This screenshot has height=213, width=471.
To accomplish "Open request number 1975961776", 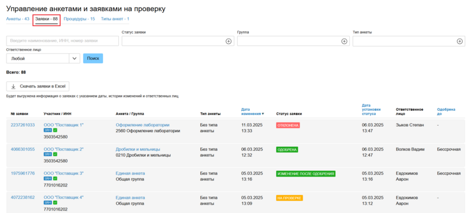I will [22, 173].
